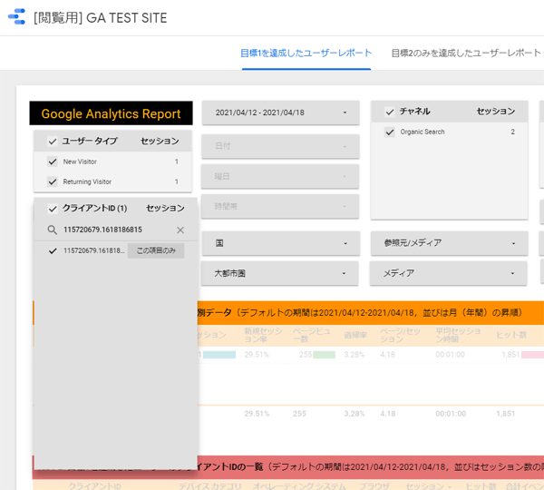Image resolution: width=544 pixels, height=490 pixels.
Task: Click the ヒット数 header in orange table
Action: click(x=511, y=335)
